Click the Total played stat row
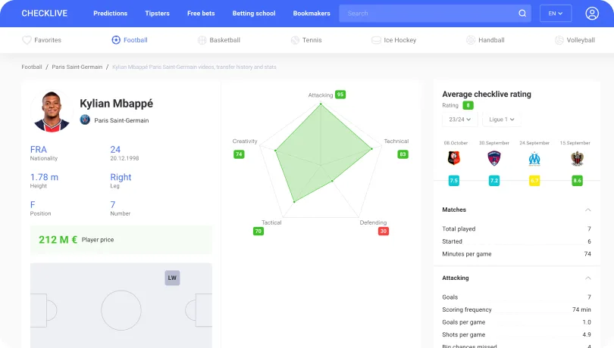This screenshot has width=614, height=348. pos(516,228)
